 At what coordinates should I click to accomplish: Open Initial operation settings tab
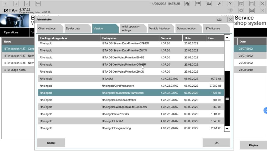[133, 29]
